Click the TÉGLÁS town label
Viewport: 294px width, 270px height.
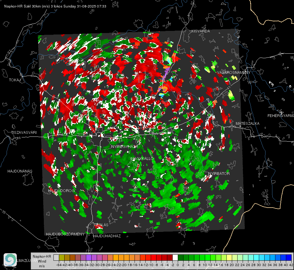coord(101,225)
